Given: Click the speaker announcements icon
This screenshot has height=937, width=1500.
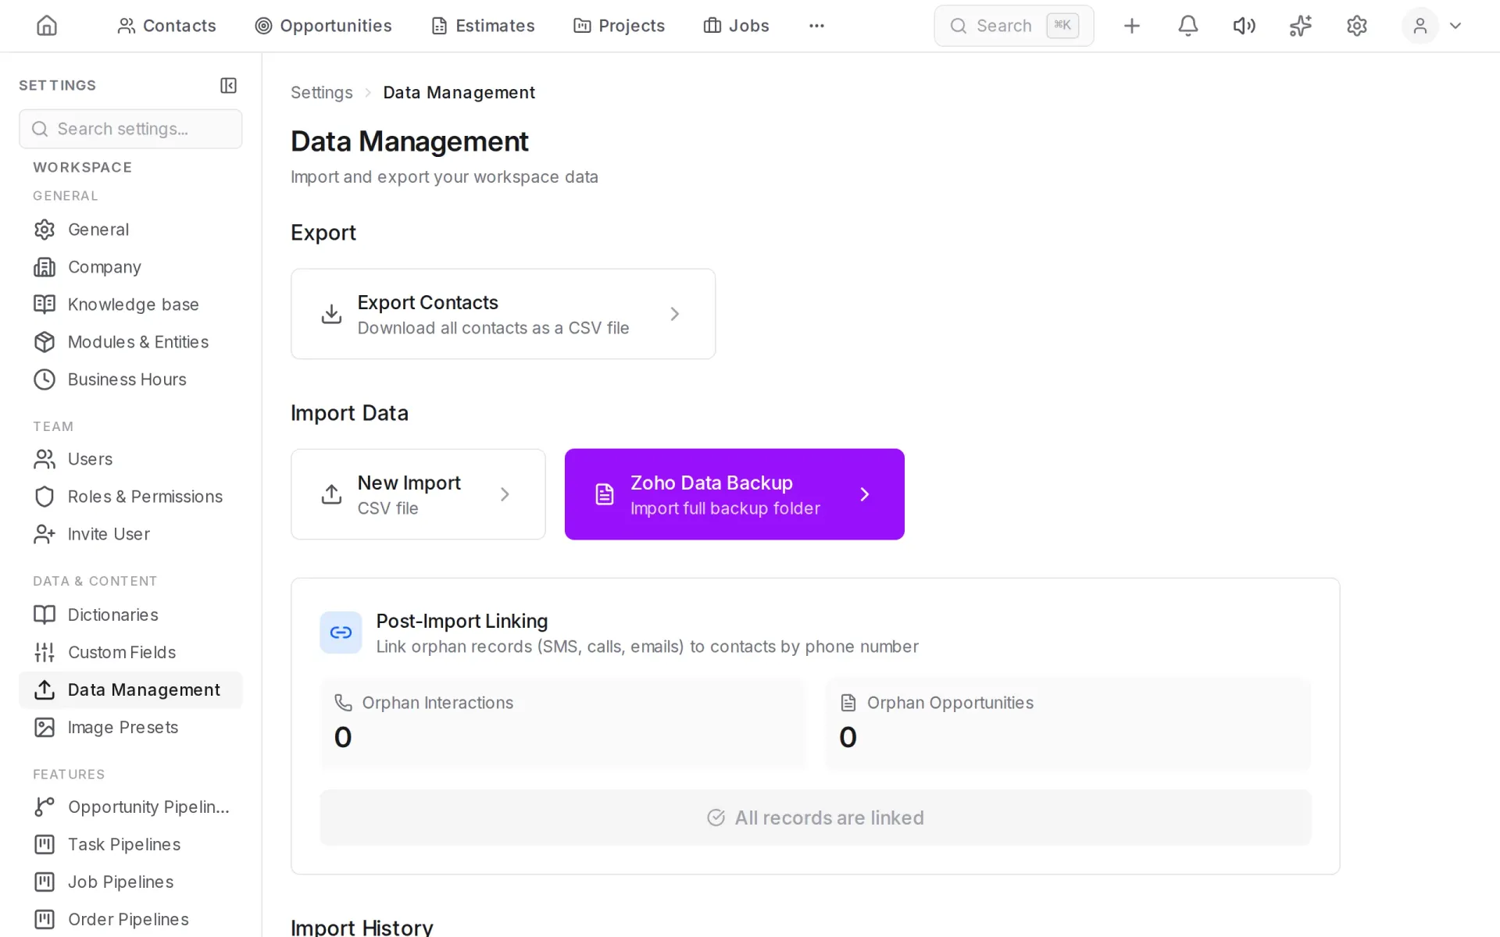Looking at the screenshot, I should tap(1244, 26).
